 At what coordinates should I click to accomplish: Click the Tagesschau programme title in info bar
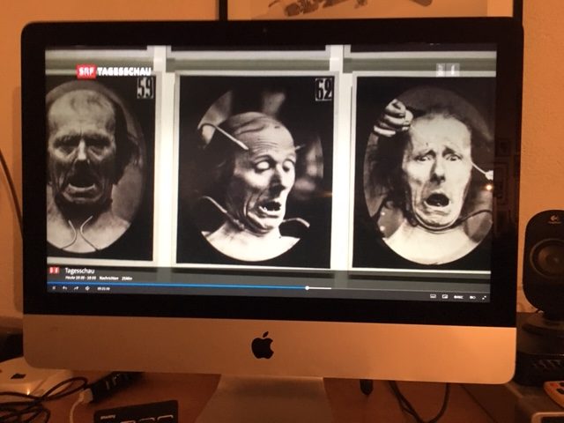79,271
